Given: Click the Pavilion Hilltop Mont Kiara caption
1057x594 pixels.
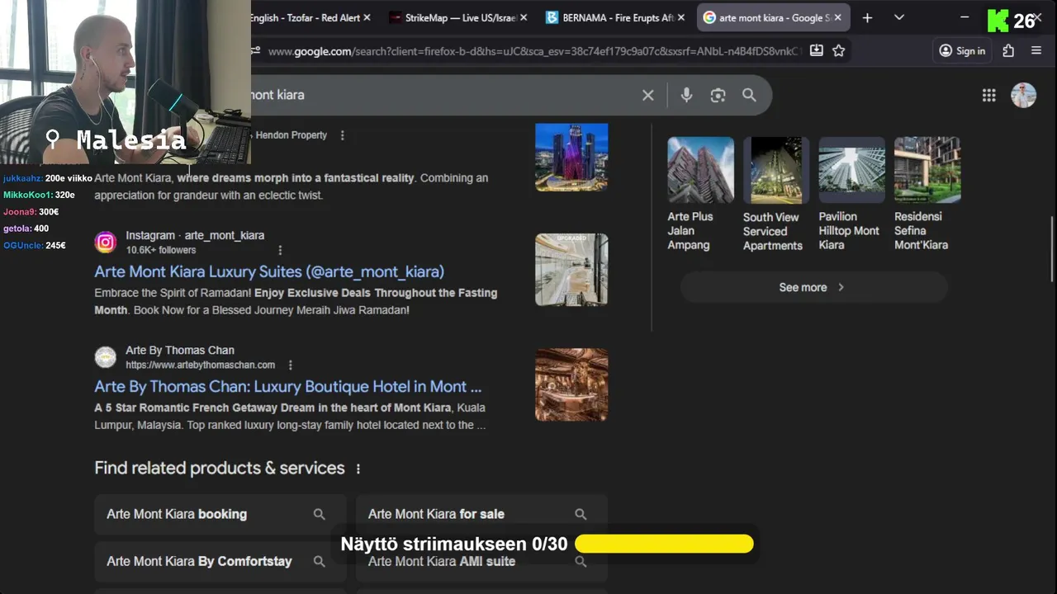Looking at the screenshot, I should [849, 231].
